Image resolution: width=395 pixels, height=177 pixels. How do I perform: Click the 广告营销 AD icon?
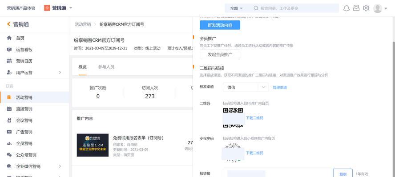[9, 132]
